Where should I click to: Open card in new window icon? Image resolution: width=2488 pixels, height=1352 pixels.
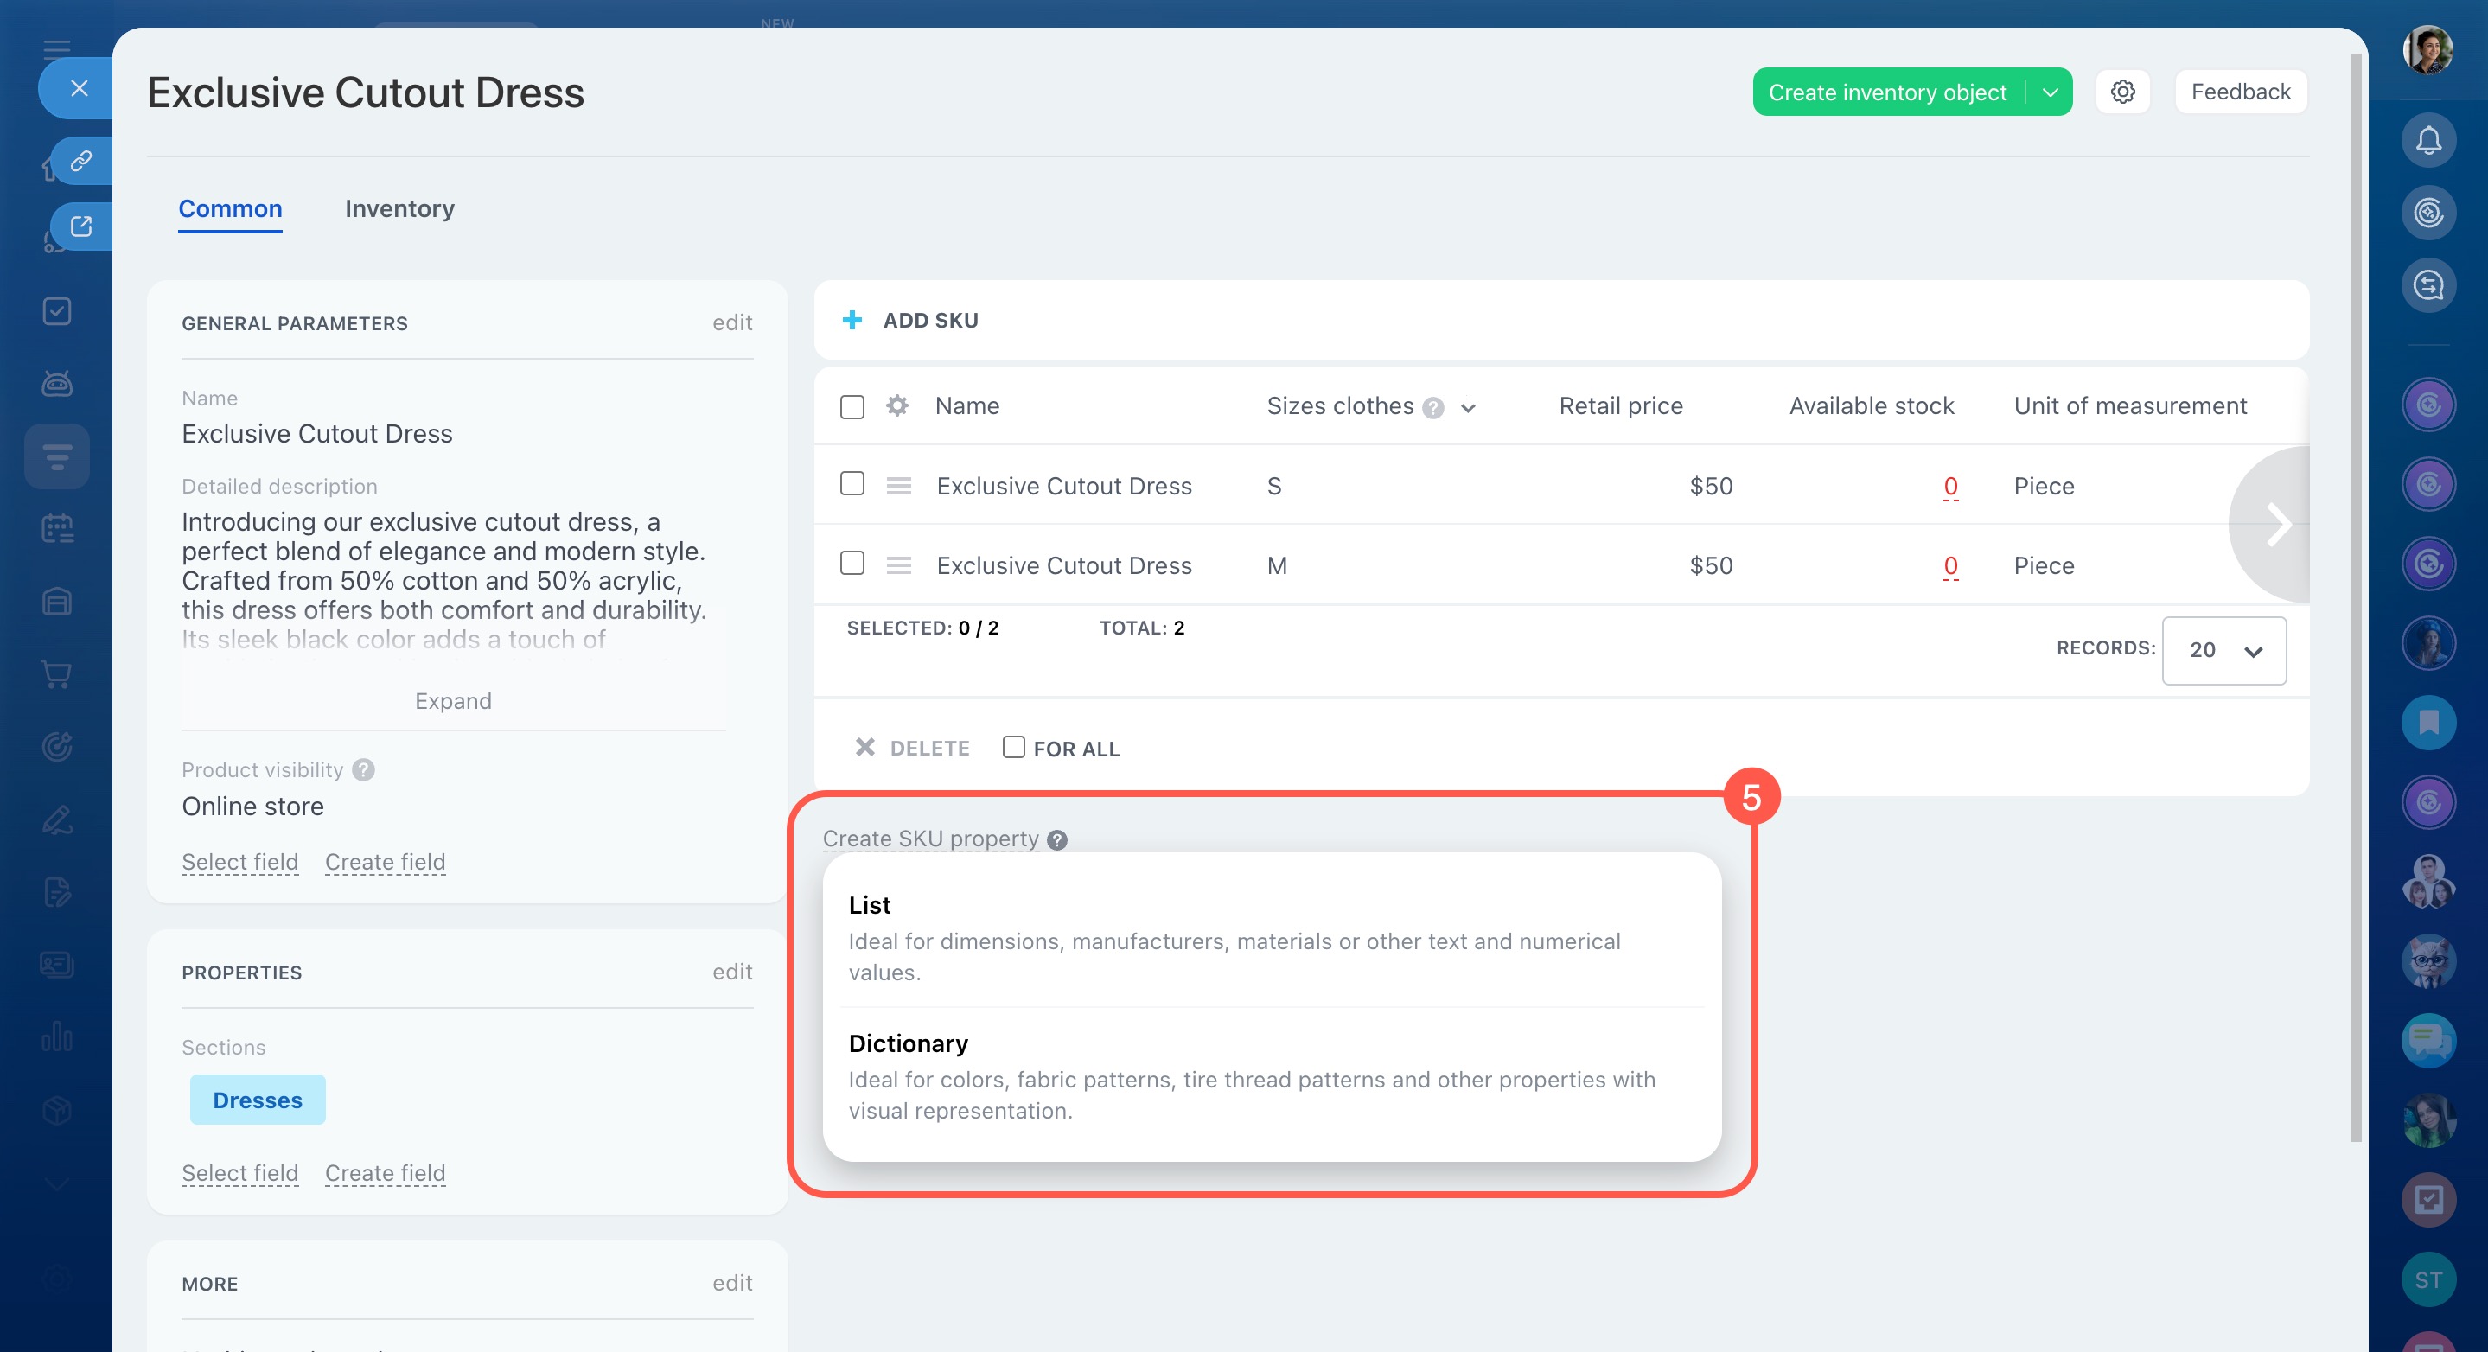81,226
